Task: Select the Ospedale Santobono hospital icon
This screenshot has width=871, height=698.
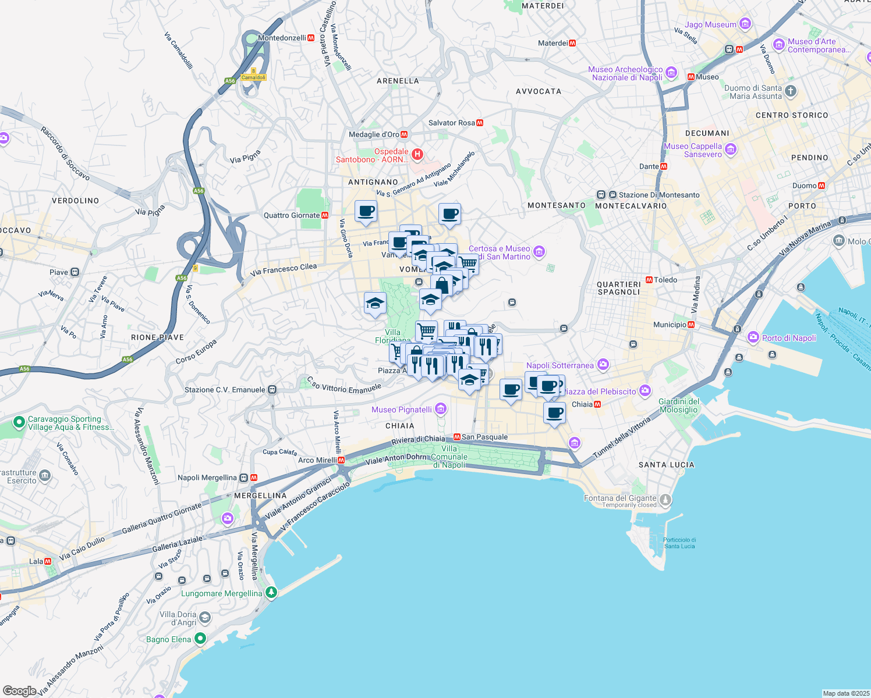Action: 417,155
